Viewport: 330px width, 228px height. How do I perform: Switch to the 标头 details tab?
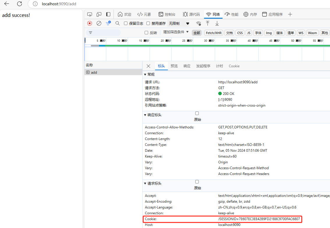(x=162, y=66)
